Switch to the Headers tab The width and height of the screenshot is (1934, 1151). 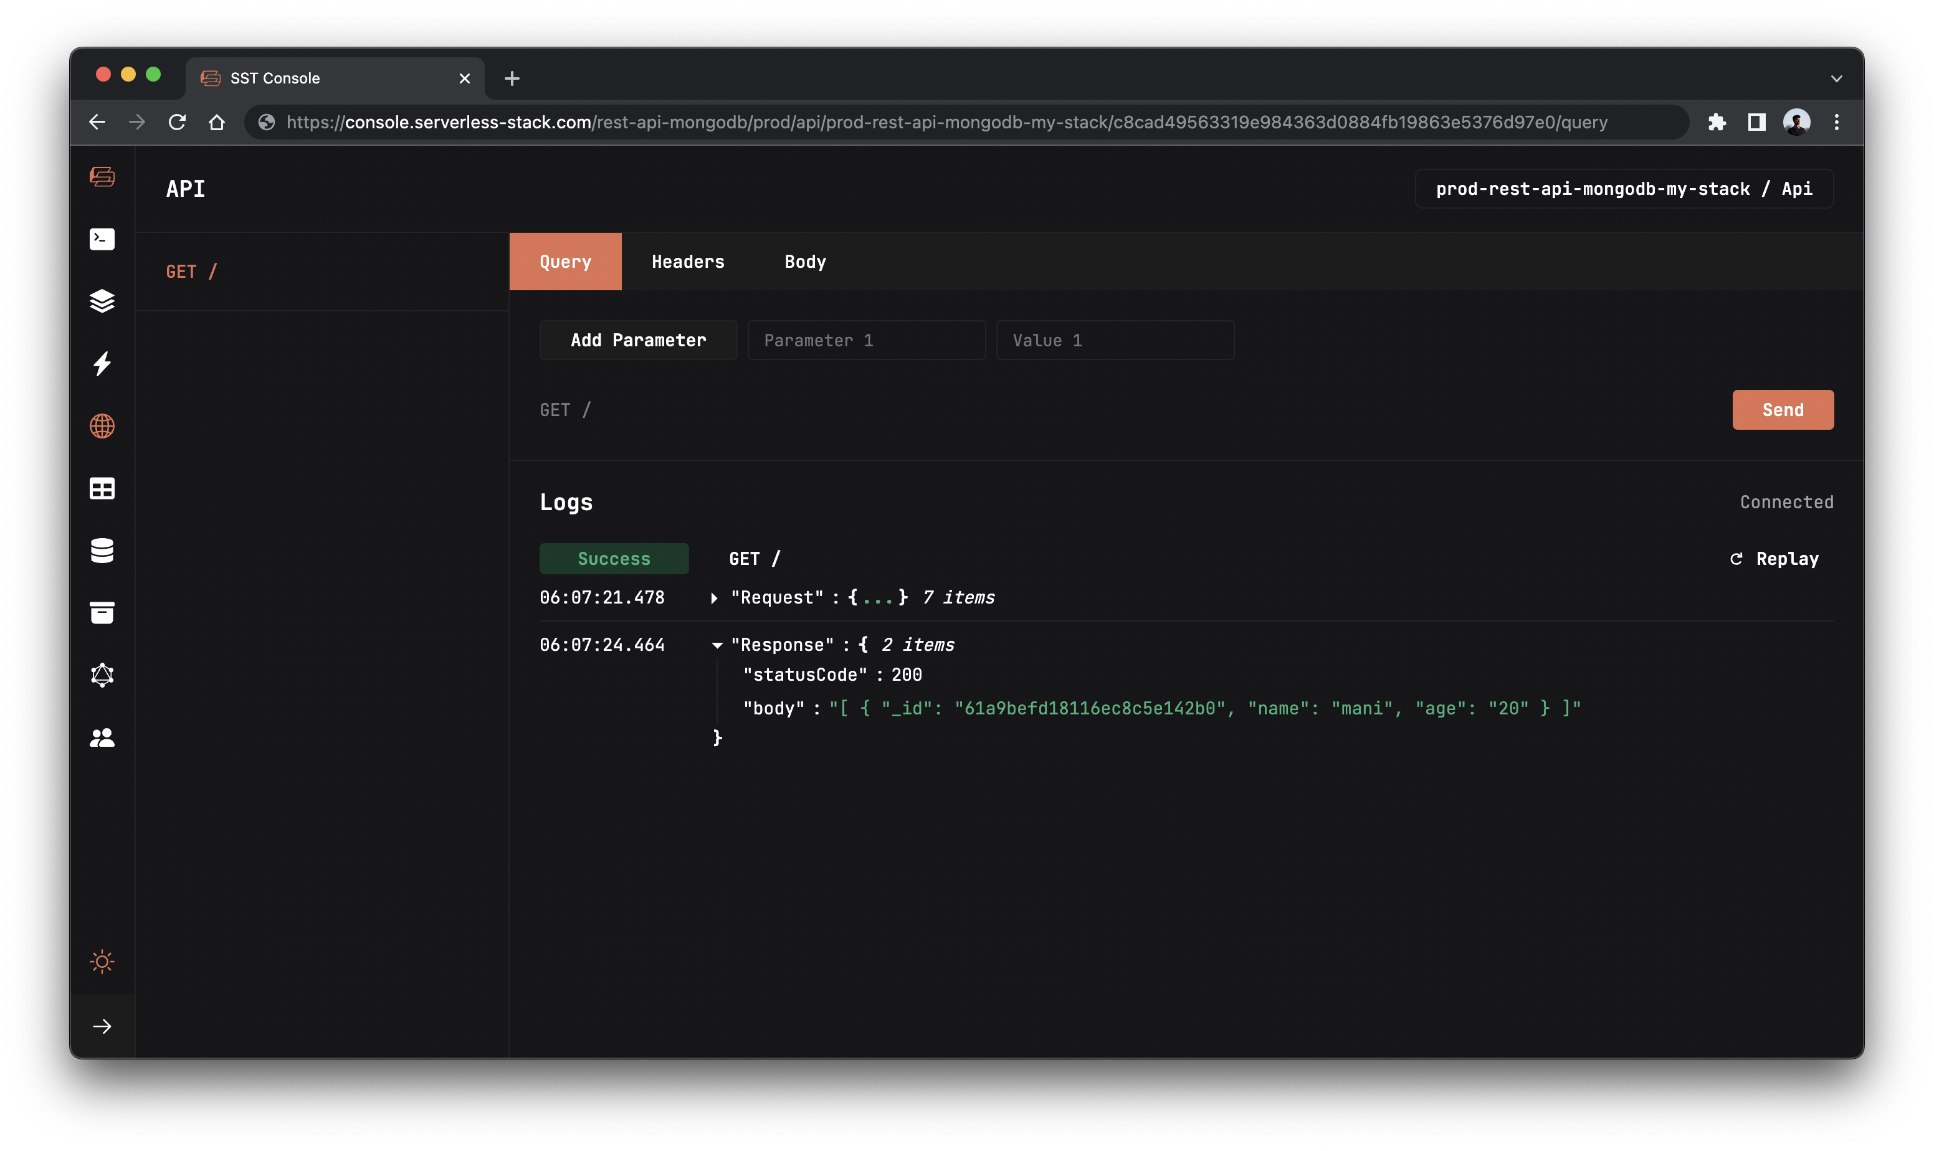pos(688,260)
